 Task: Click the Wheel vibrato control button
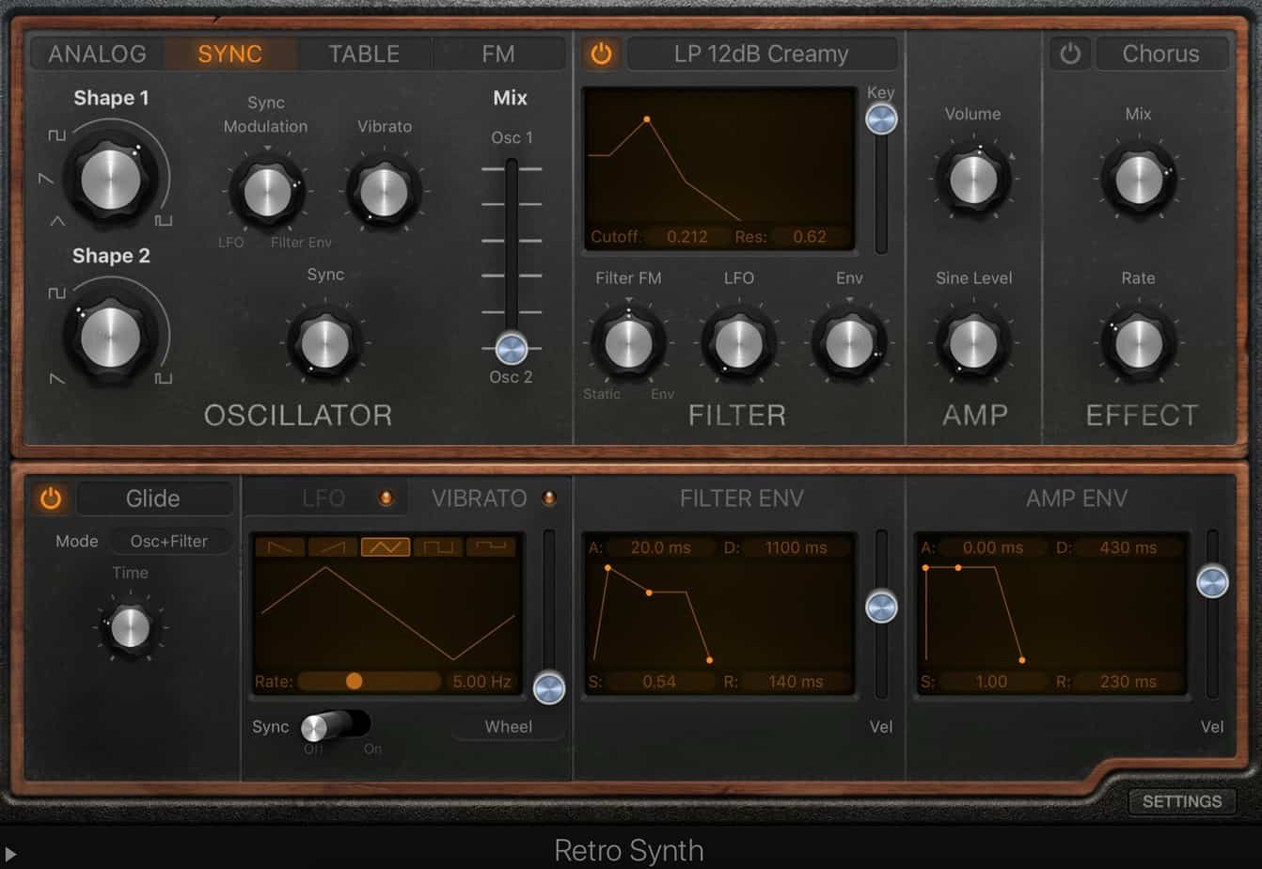pos(507,726)
